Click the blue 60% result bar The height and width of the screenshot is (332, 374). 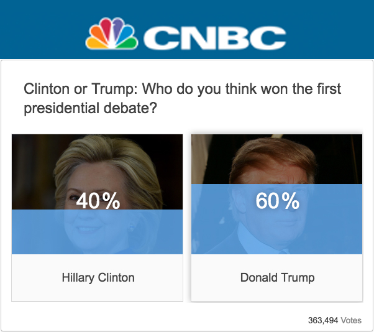point(276,219)
